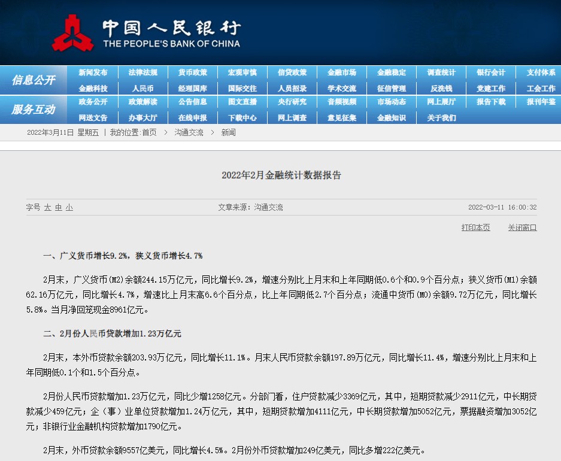Viewport: 561px width, 461px height.
Task: Open 报刊年鉴 link
Action: pos(541,102)
